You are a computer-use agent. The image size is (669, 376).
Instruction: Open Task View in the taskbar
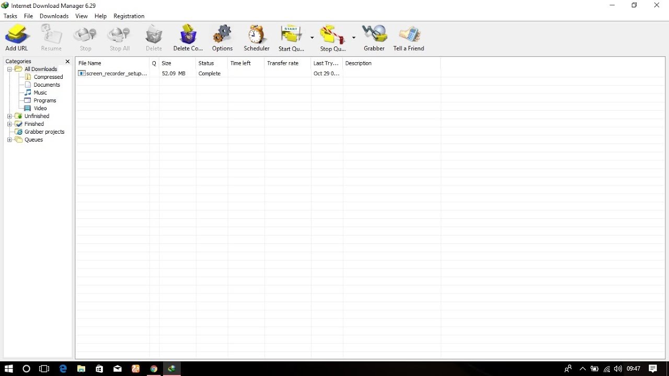tap(44, 369)
